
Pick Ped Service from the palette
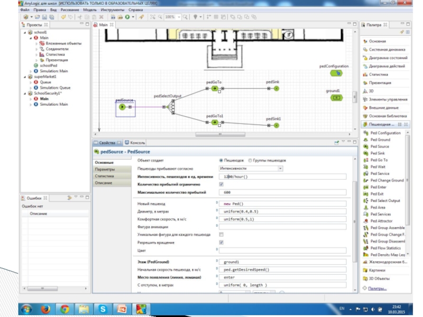[x=380, y=173]
